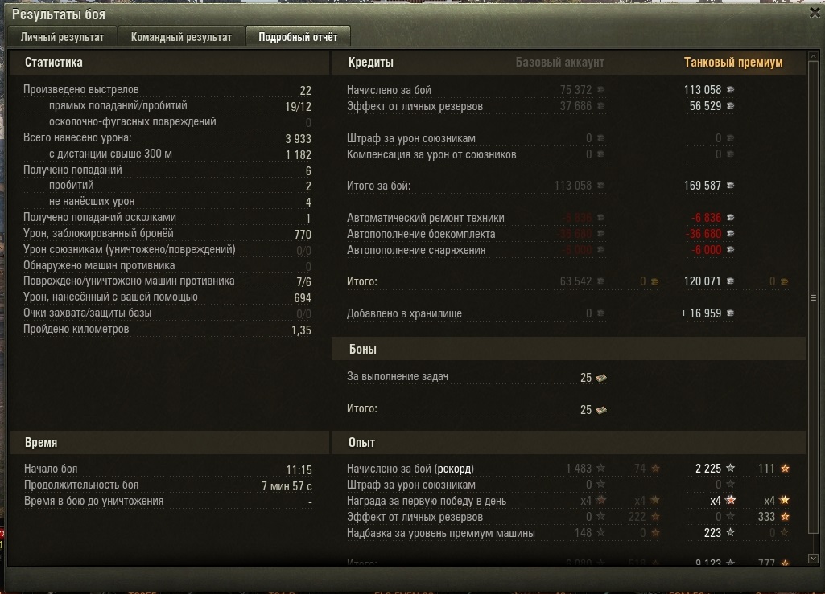The height and width of the screenshot is (594, 825).
Task: Click the Всего нанесено урона value 3 933
Action: (x=298, y=139)
